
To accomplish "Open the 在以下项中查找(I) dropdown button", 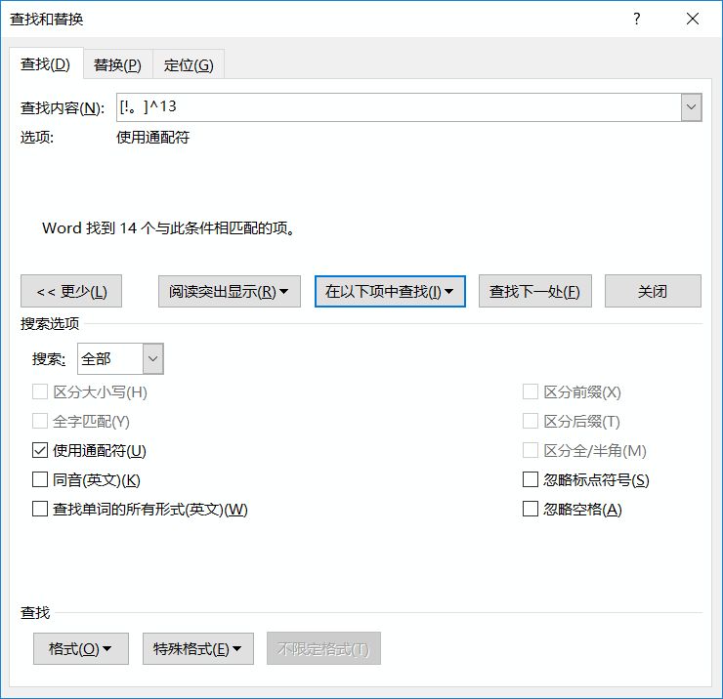I will 390,291.
